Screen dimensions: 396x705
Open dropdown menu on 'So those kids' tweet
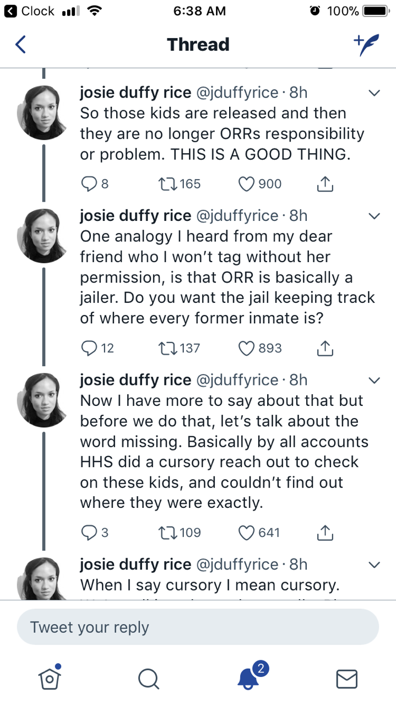pos(374,93)
